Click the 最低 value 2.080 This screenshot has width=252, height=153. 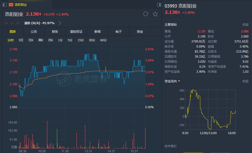click(245, 31)
